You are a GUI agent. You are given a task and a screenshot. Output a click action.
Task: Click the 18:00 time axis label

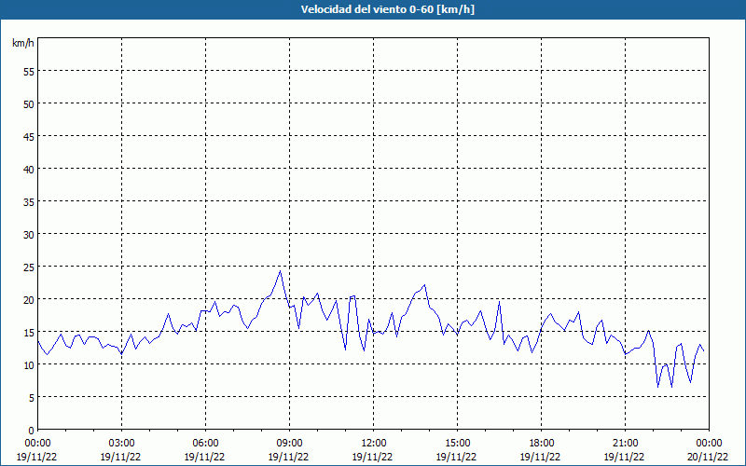click(541, 444)
